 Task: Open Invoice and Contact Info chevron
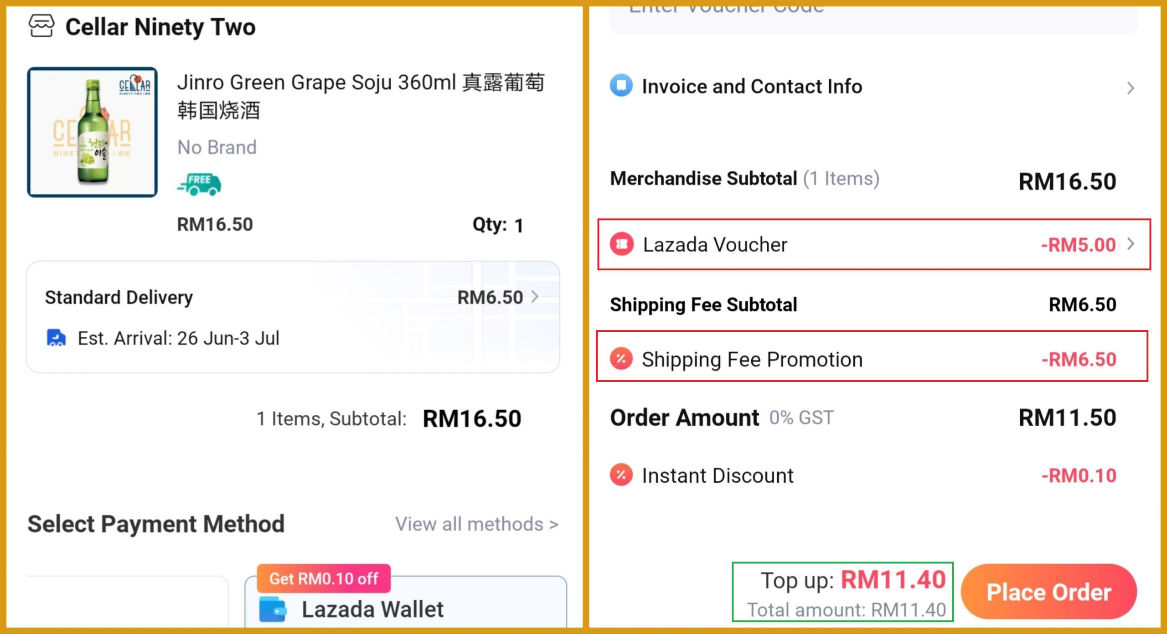(x=1130, y=88)
